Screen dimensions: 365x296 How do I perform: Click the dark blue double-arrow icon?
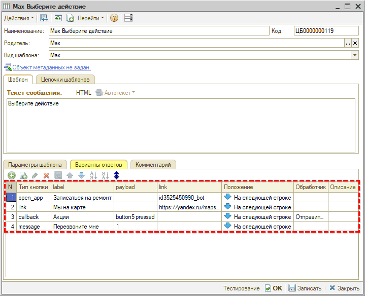click(x=116, y=175)
